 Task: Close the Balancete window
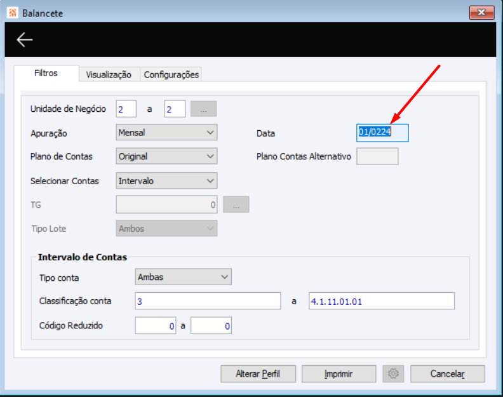click(481, 13)
